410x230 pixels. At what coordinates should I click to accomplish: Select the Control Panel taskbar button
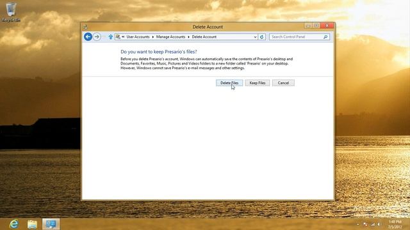(51, 224)
